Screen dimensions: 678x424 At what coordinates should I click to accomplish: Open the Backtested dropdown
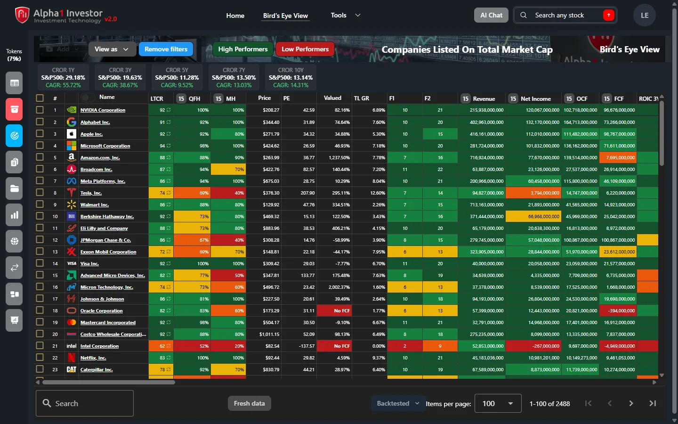point(398,403)
